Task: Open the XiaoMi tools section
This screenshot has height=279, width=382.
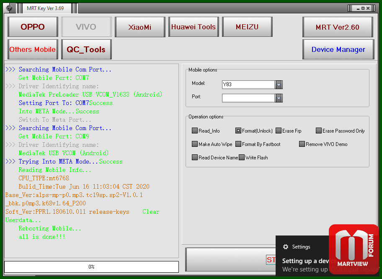Action: (140, 27)
